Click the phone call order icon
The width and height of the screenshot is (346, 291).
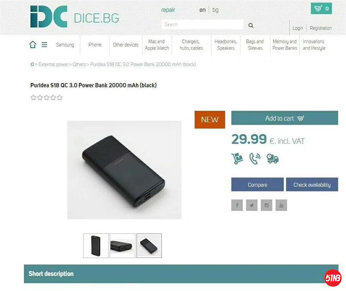pyautogui.click(x=255, y=158)
